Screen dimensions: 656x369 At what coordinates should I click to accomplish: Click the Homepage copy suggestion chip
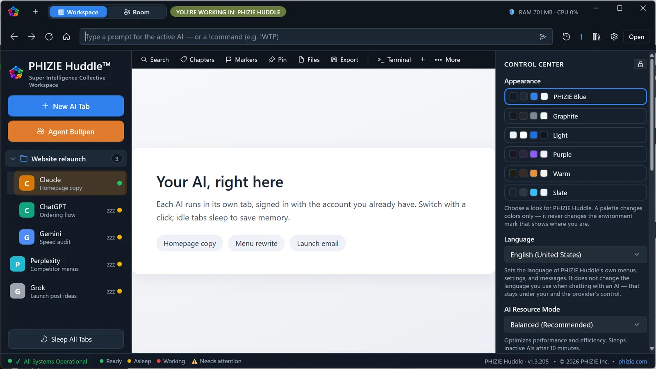pyautogui.click(x=189, y=243)
